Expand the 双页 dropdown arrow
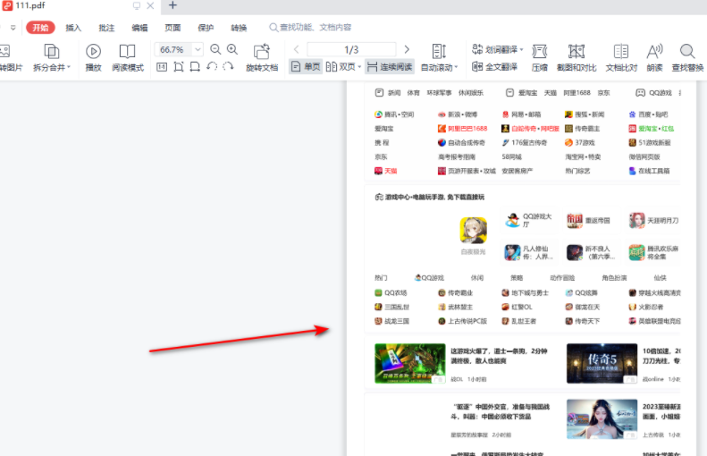 point(359,67)
